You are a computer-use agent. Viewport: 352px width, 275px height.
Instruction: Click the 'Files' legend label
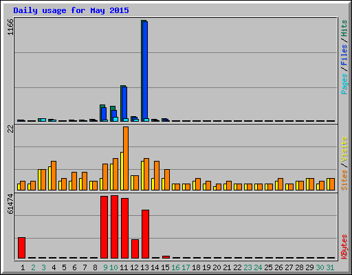point(344,55)
